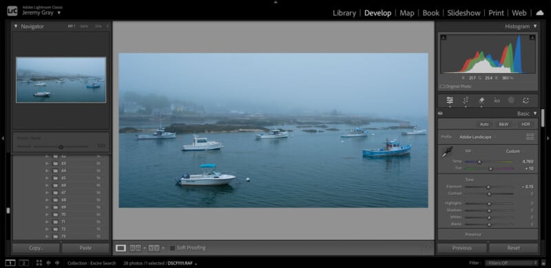
Task: Click the Paste settings button
Action: coord(85,248)
